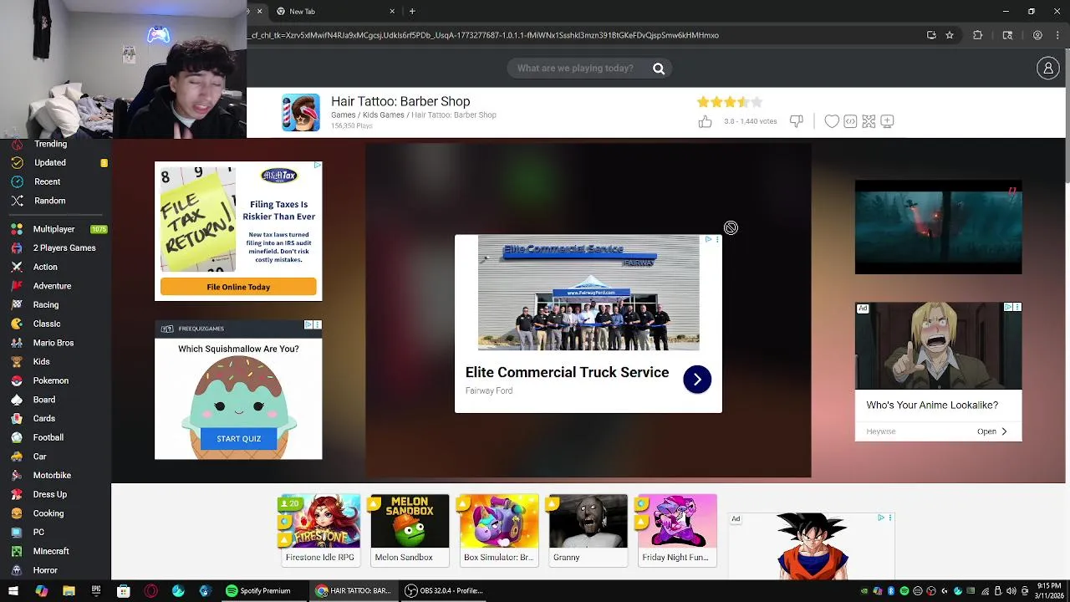Viewport: 1070px width, 602px height.
Task: Open OBS 32.0.4 from taskbar
Action: coord(444,591)
